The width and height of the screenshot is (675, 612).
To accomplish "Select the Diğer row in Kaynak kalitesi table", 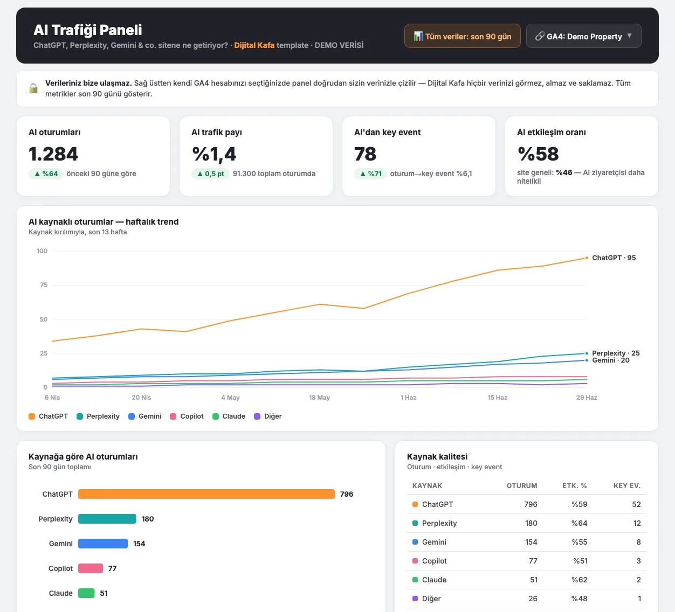I will coord(527,599).
